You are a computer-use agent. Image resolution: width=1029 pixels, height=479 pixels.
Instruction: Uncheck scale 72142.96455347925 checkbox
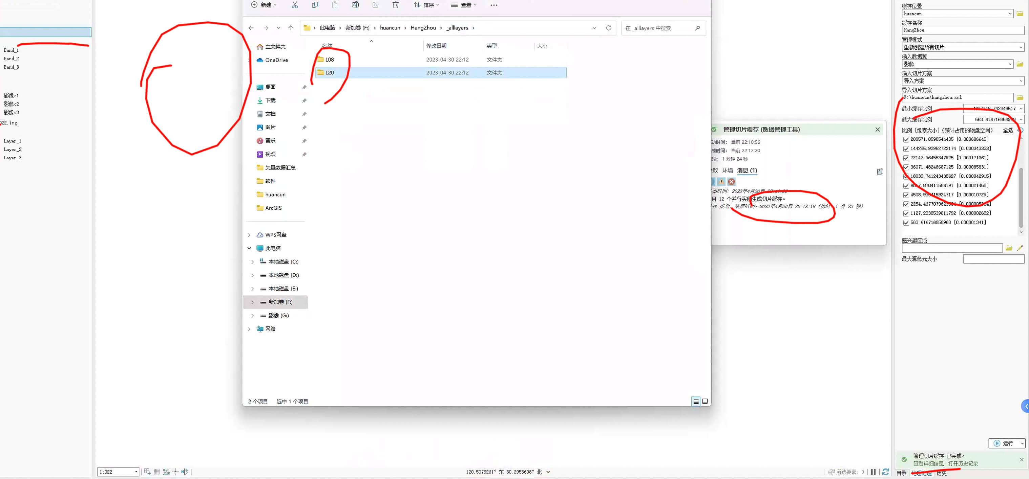[906, 158]
